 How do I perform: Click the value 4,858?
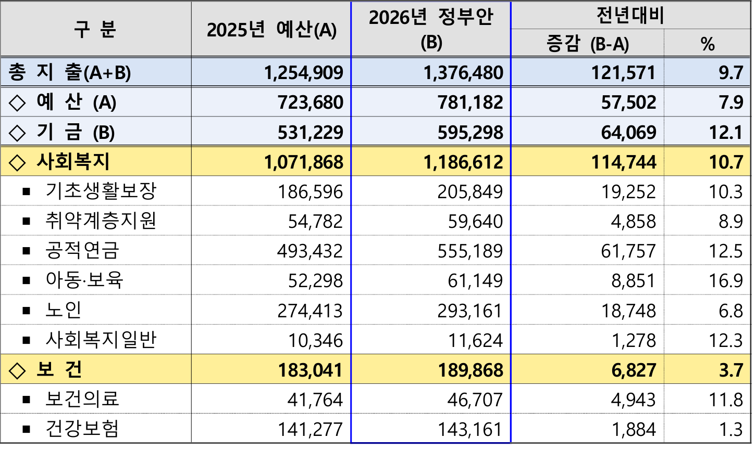(634, 222)
